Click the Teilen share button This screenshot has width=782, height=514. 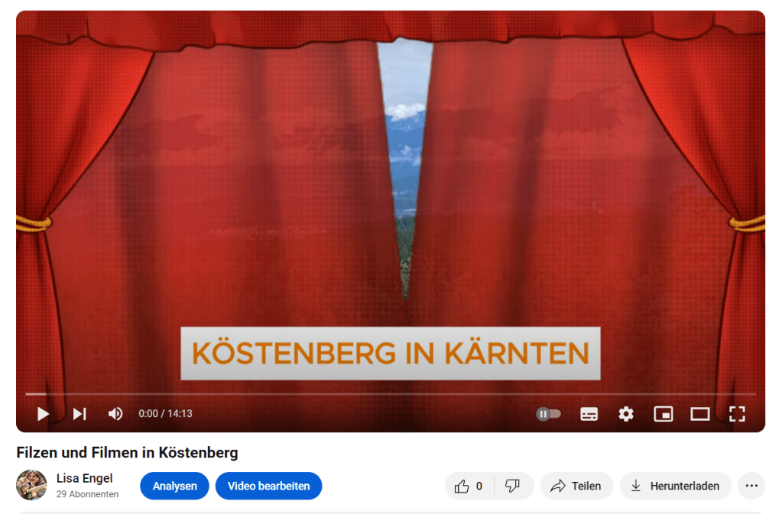click(576, 486)
